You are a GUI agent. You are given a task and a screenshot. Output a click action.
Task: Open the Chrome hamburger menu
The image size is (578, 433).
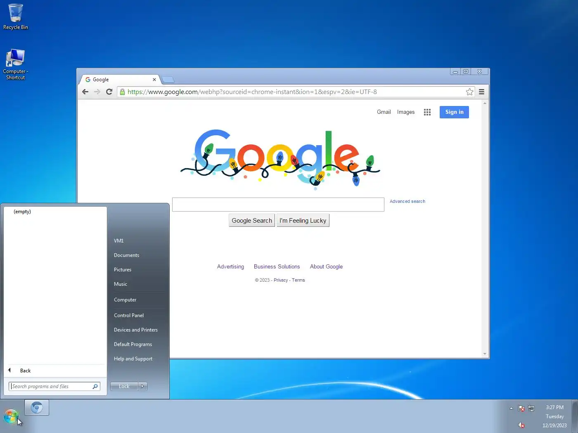pos(481,92)
